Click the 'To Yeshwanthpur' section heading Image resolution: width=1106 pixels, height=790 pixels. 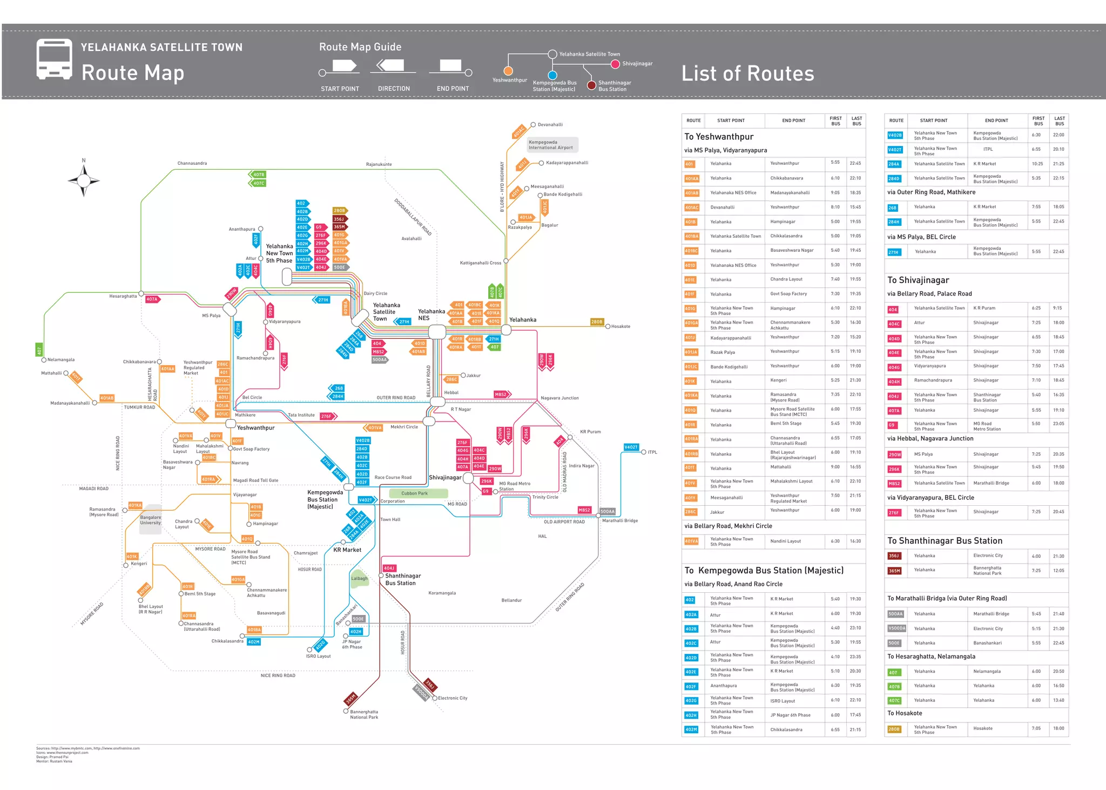pyautogui.click(x=719, y=137)
